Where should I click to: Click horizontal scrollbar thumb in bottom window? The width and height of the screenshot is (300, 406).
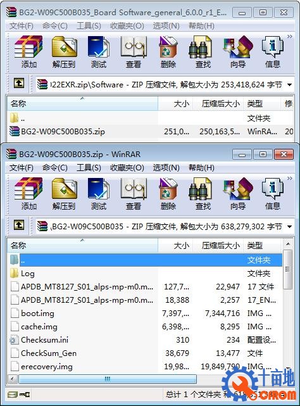[x=108, y=379]
